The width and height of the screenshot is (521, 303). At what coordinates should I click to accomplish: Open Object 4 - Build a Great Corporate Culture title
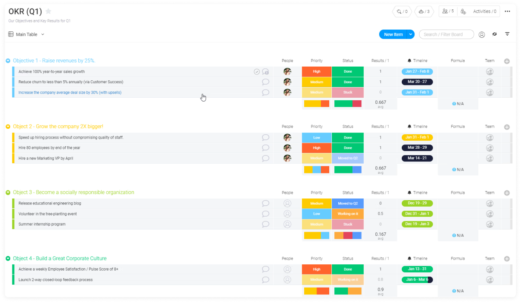pyautogui.click(x=60, y=258)
